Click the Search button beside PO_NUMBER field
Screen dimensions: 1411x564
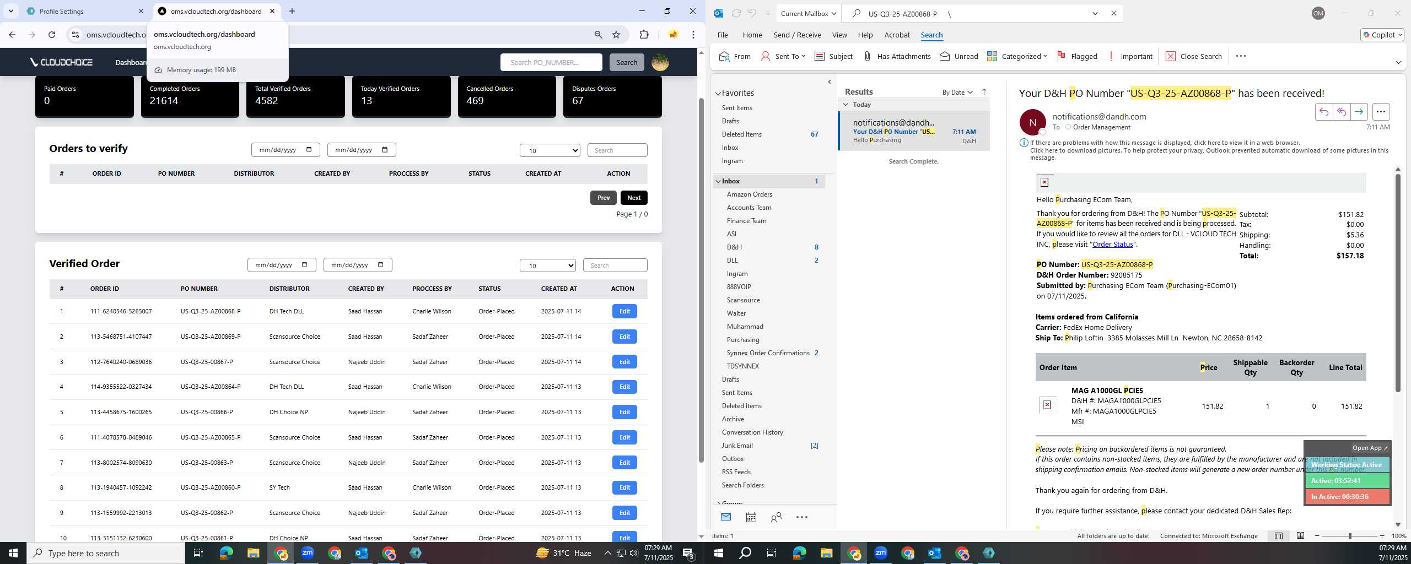click(627, 62)
